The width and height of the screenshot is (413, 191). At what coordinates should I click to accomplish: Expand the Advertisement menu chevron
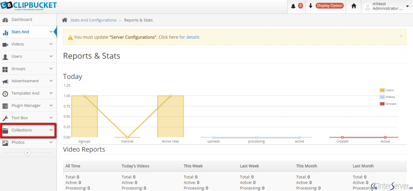[x=51, y=81]
